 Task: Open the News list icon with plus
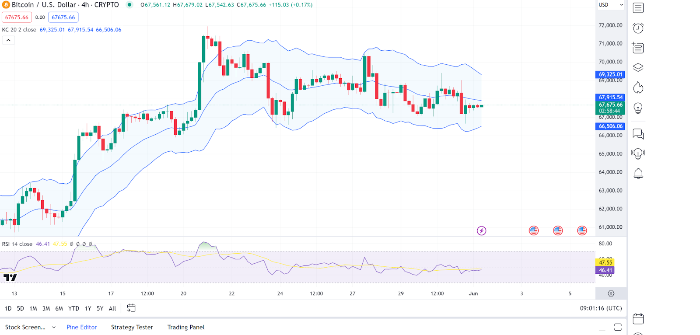click(638, 48)
